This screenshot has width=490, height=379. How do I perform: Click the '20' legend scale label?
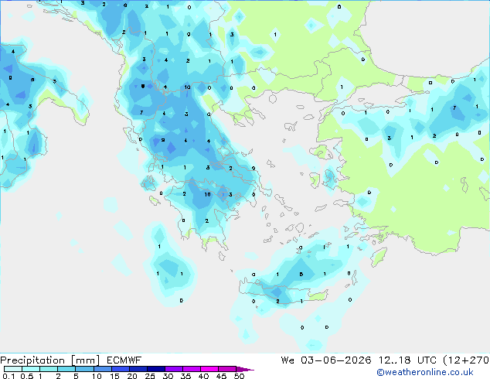click(132, 376)
